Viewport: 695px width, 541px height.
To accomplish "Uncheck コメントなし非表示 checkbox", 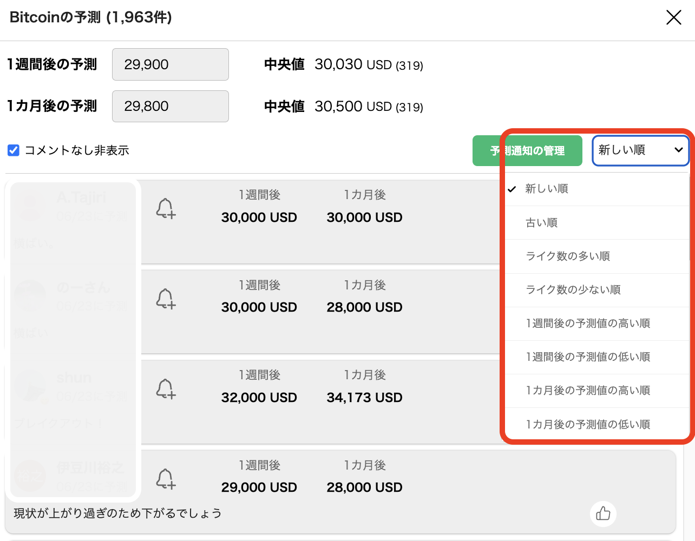I will [14, 150].
